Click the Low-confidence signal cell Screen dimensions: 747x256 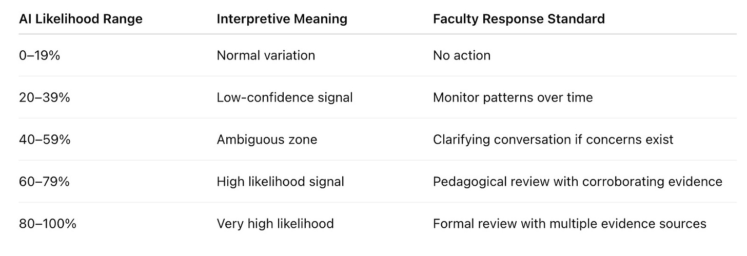(285, 97)
